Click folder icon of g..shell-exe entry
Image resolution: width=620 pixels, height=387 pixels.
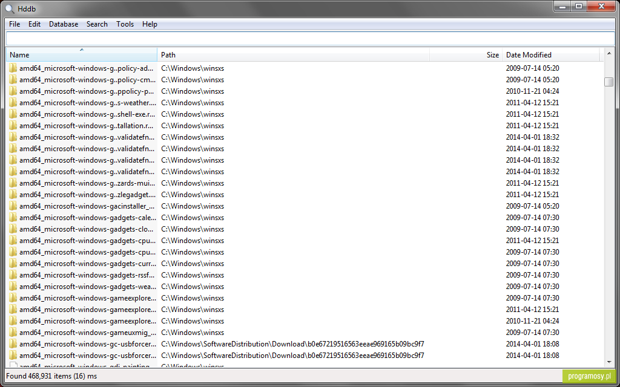(13, 114)
